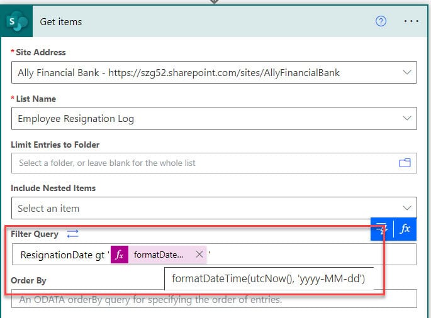431x318 pixels.
Task: Click the purple fx icon on the formatDate token
Action: coord(120,255)
